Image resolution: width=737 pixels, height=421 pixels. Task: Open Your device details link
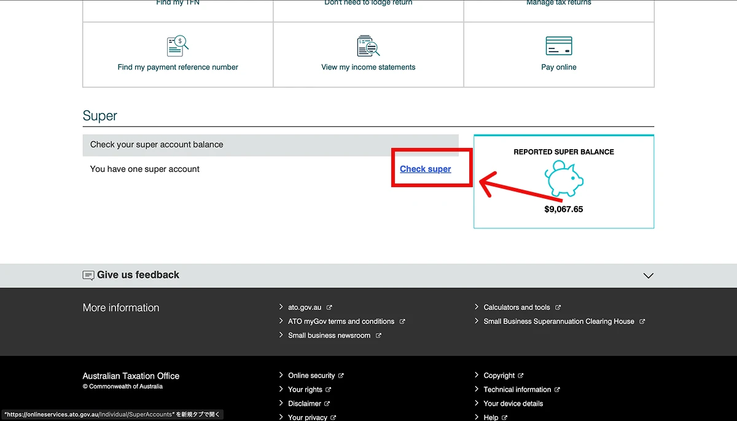point(513,404)
